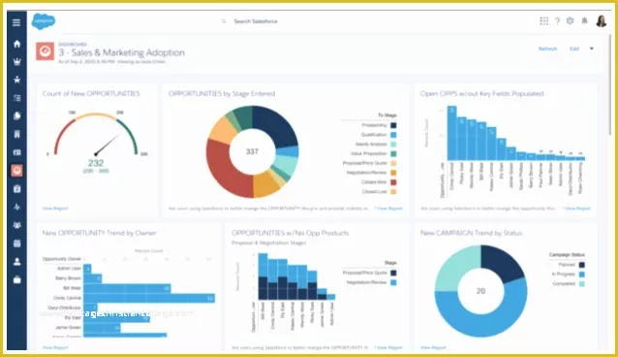Click campaign donut center total 20
Viewport: 618px width, 357px height.
click(x=480, y=291)
